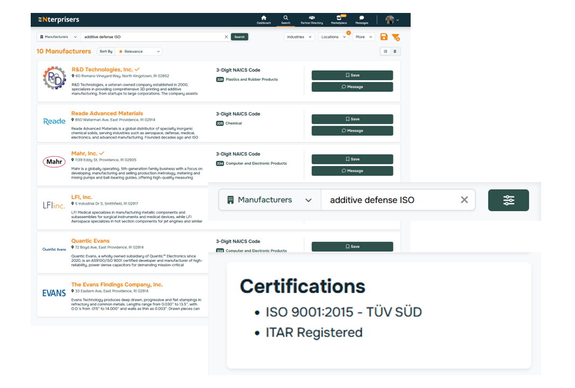575x388 pixels.
Task: Clear the small search field with X
Action: 226,37
